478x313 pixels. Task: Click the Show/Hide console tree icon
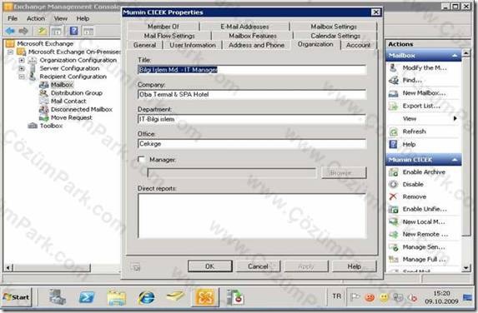click(57, 31)
